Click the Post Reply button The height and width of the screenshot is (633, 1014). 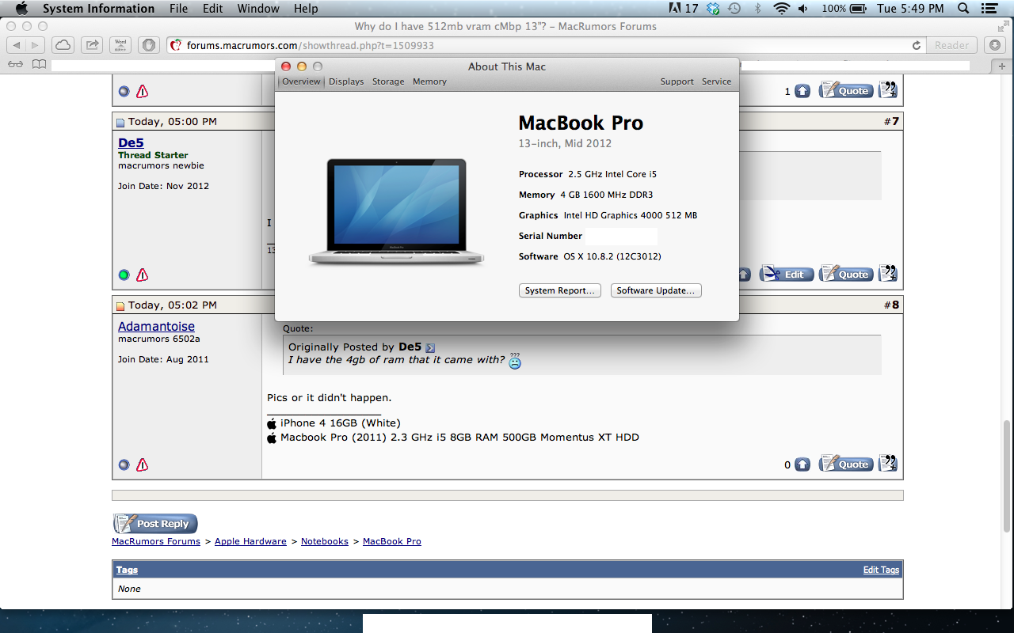[155, 523]
